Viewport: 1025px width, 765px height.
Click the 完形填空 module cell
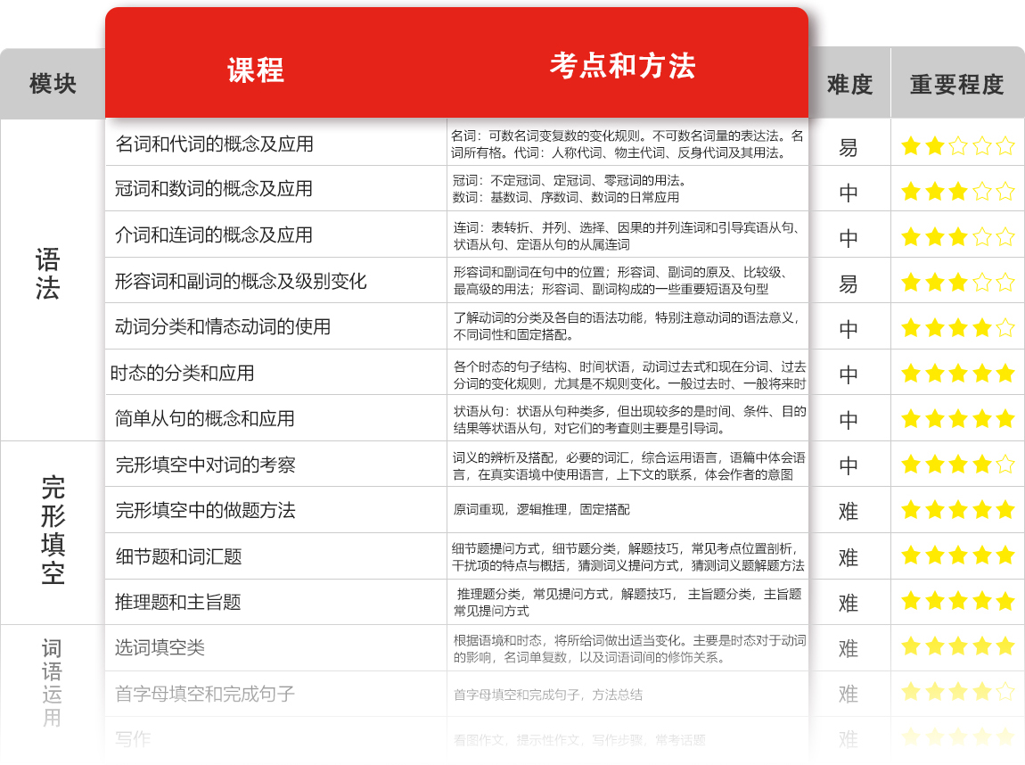53,531
